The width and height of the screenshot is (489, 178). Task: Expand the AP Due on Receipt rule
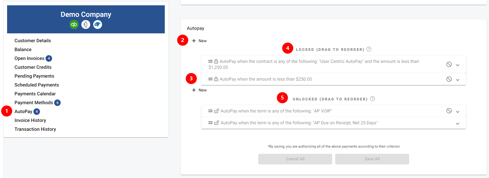click(x=458, y=123)
